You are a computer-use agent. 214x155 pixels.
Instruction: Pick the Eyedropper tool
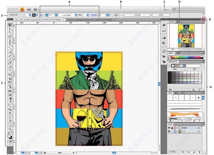[10, 102]
